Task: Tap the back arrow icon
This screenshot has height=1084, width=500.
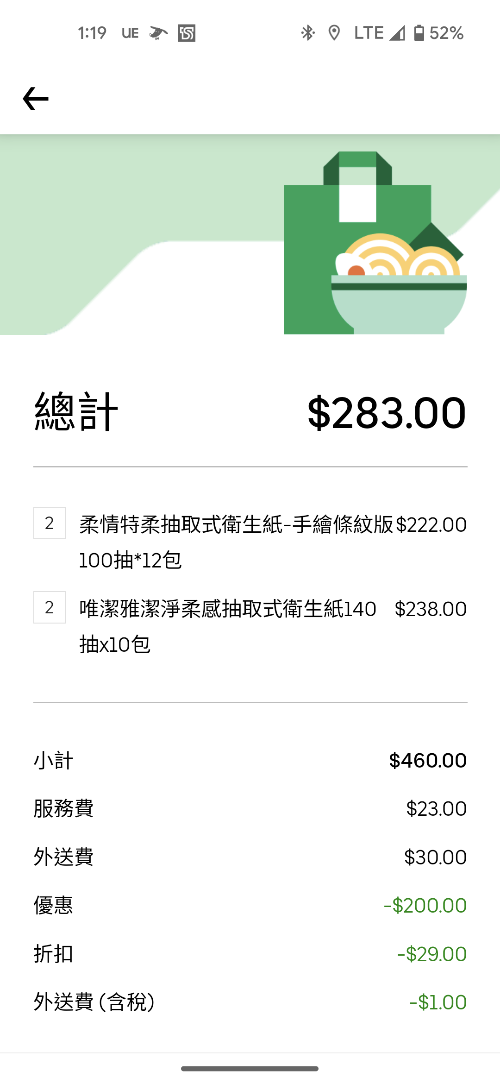Action: 36,99
